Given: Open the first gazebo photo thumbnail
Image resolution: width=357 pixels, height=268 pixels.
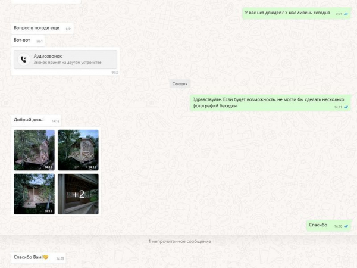Looking at the screenshot, I should coord(34,150).
